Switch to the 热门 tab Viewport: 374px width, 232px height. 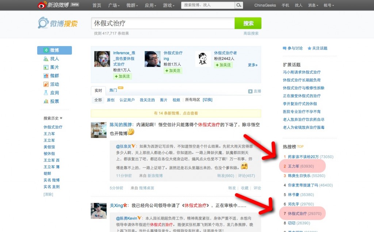point(114,90)
